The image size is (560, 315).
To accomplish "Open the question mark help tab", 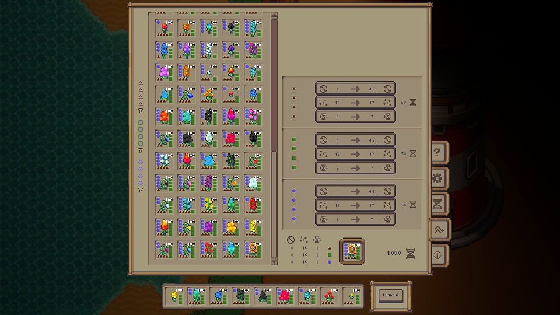I will (x=439, y=153).
